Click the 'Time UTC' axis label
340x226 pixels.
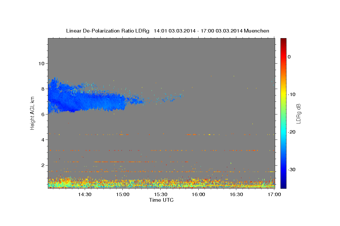161,200
